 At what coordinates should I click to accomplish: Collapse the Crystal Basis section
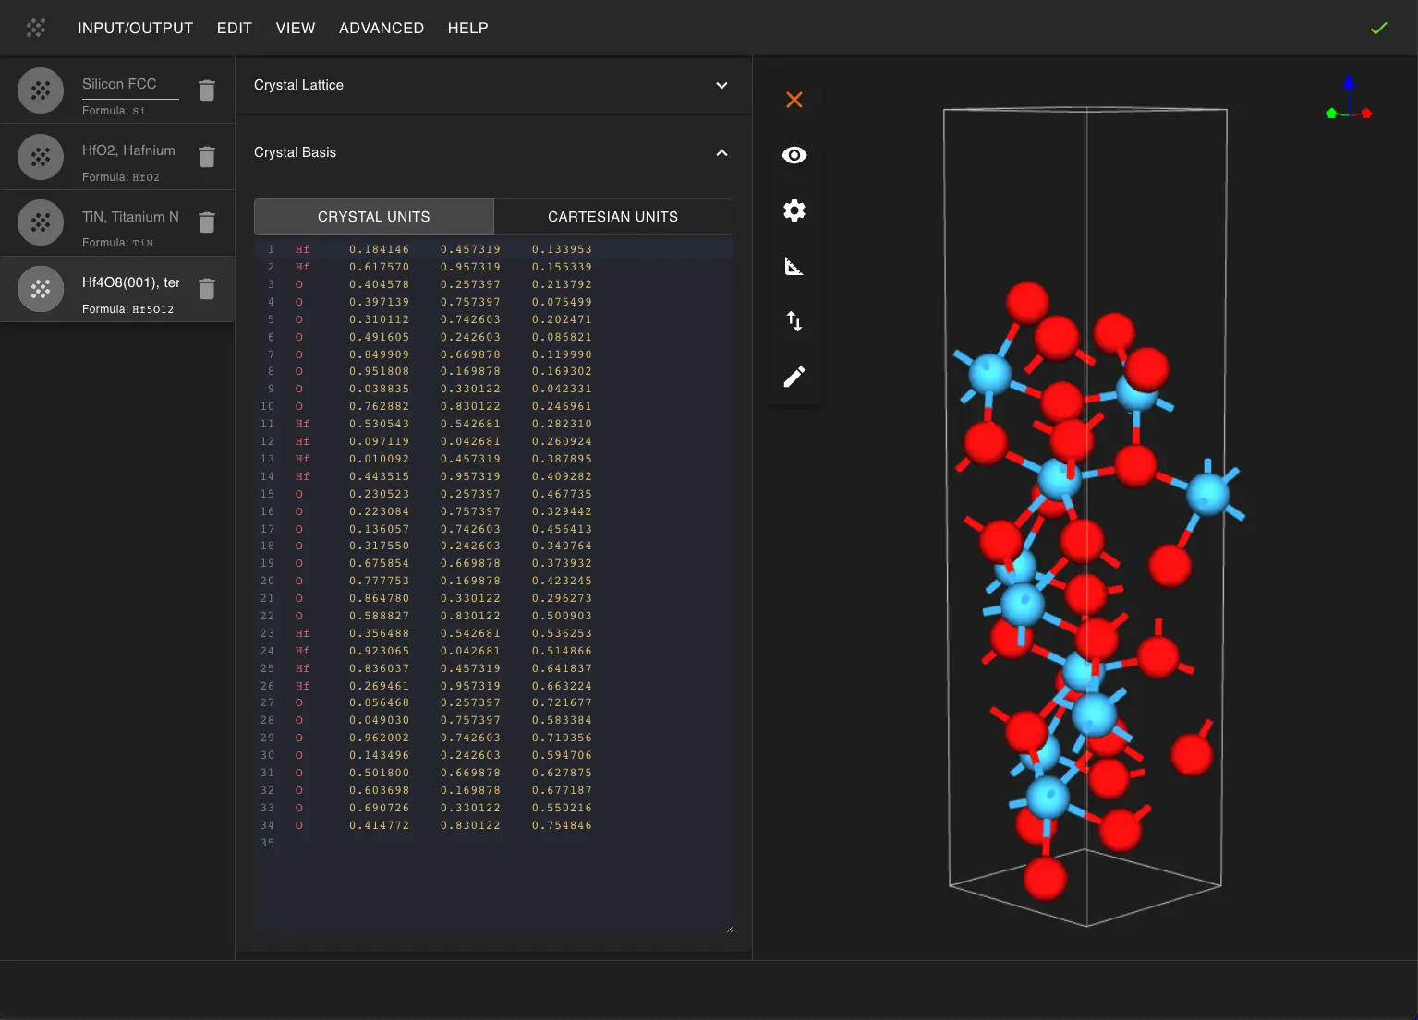pos(721,152)
